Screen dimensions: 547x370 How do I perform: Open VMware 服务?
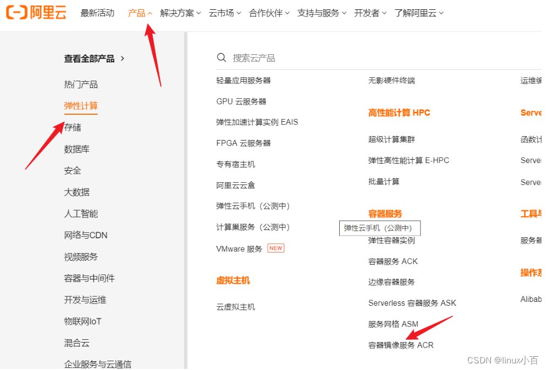(x=239, y=249)
